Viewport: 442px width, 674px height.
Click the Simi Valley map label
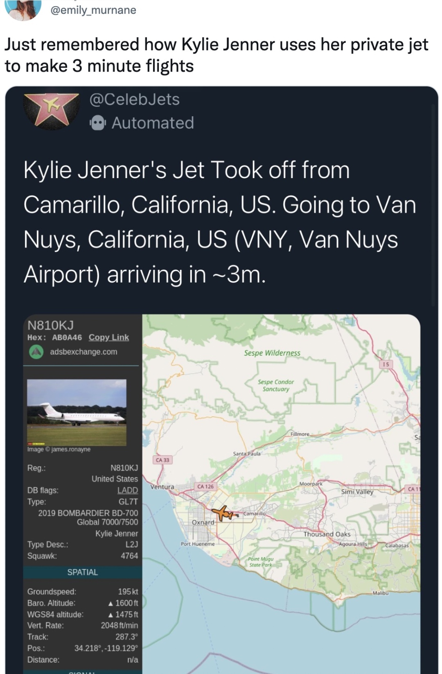click(x=357, y=492)
